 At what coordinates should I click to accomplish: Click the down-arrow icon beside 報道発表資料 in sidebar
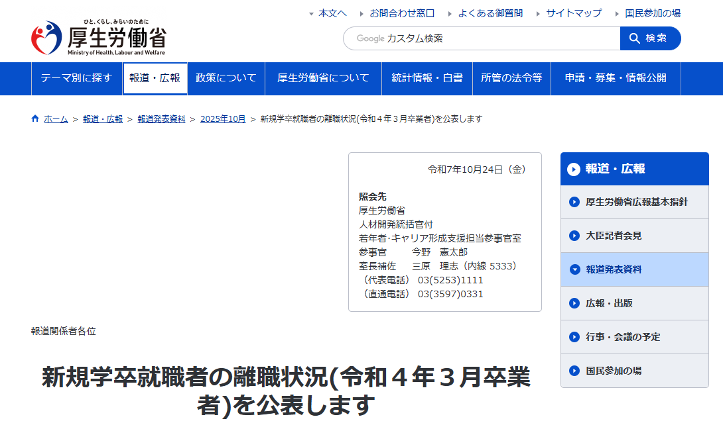(574, 269)
